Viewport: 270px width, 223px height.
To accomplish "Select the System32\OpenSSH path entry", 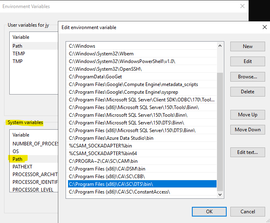I will coord(105,69).
